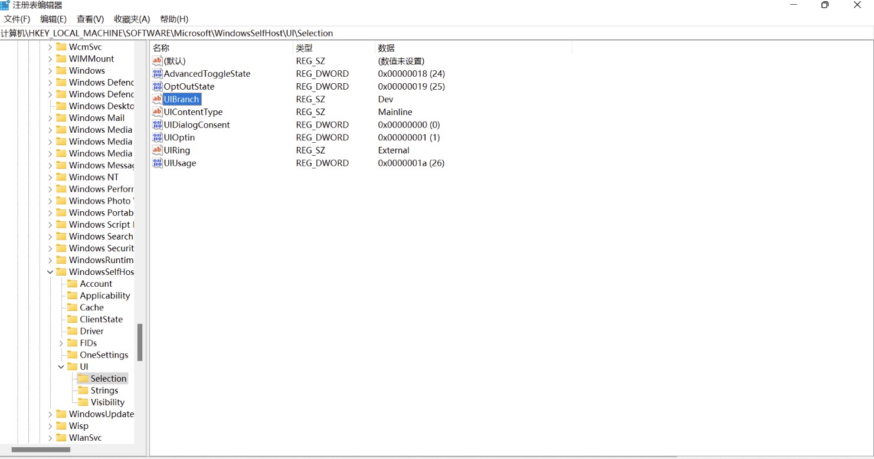Click the "0x00000018 (24)" data value
The height and width of the screenshot is (459, 874).
(x=411, y=74)
